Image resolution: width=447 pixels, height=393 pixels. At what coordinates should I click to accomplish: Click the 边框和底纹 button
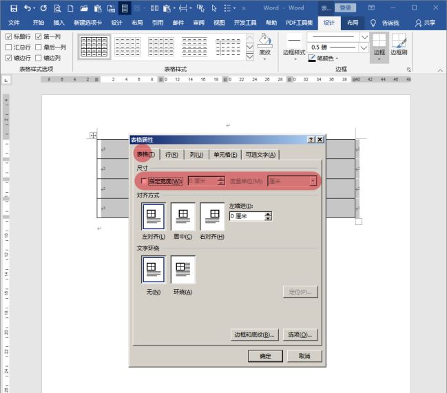[x=254, y=334]
